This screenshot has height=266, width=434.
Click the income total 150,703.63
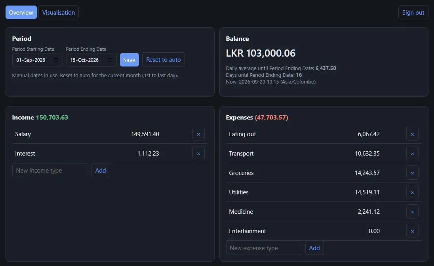[52, 117]
